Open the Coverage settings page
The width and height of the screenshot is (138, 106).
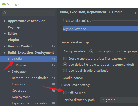point(19,91)
